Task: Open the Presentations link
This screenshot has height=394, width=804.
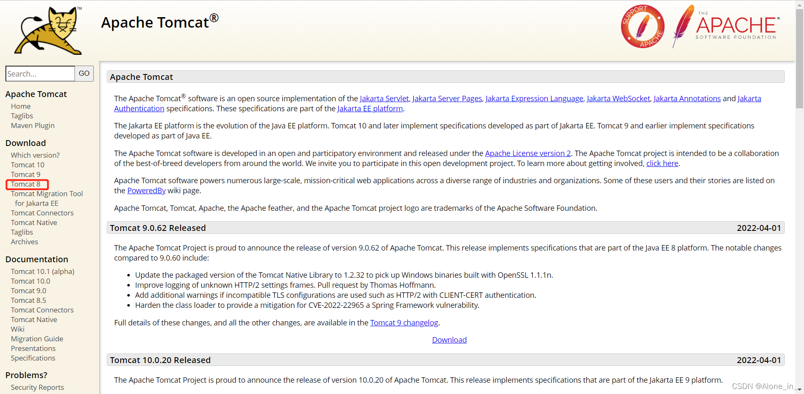Action: click(33, 348)
